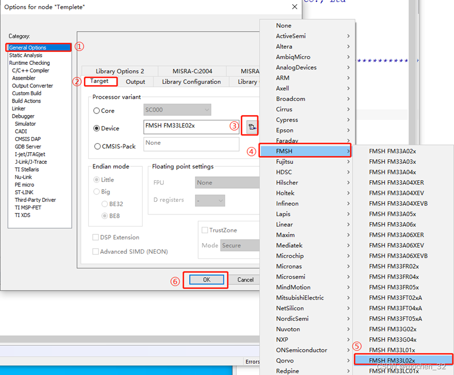Open the Cypress vendor entry
This screenshot has width=454, height=375.
(307, 120)
